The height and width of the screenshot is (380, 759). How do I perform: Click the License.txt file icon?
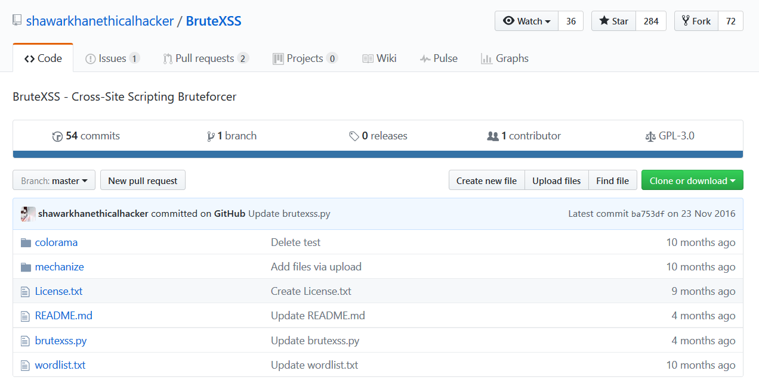point(25,291)
